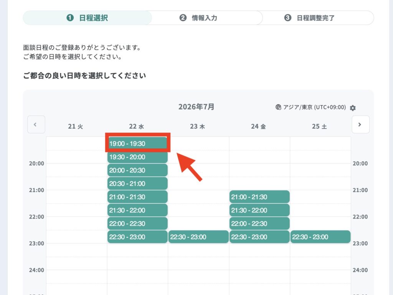Click the 2026年7月 month heading
This screenshot has height=295, width=393.
(196, 107)
